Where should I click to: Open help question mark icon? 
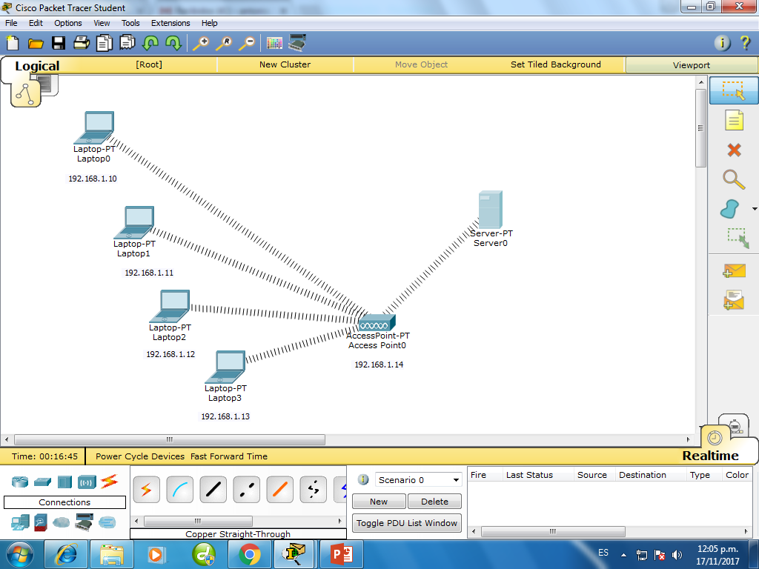click(x=746, y=43)
